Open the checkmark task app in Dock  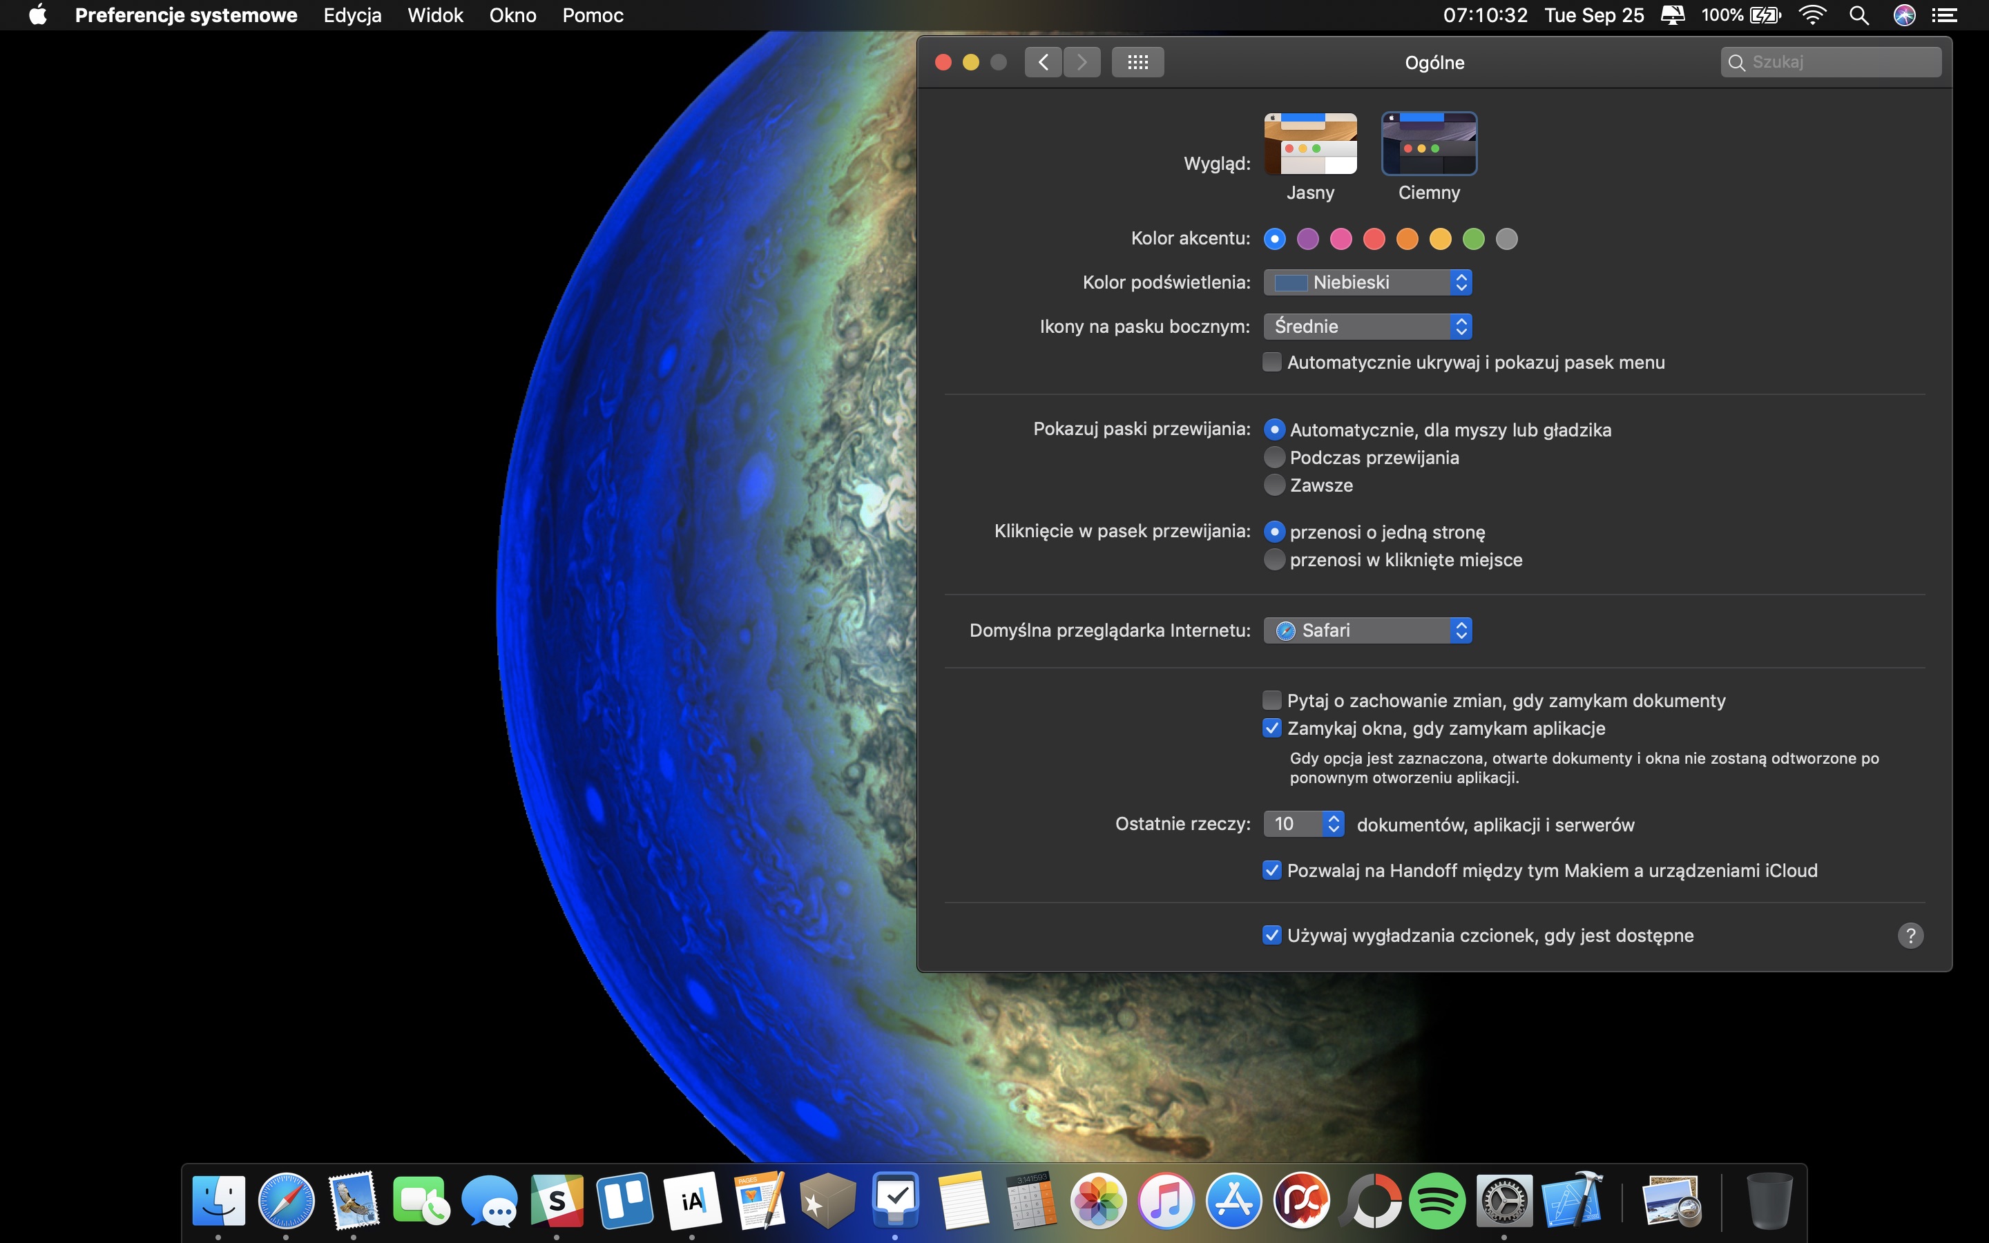click(895, 1201)
